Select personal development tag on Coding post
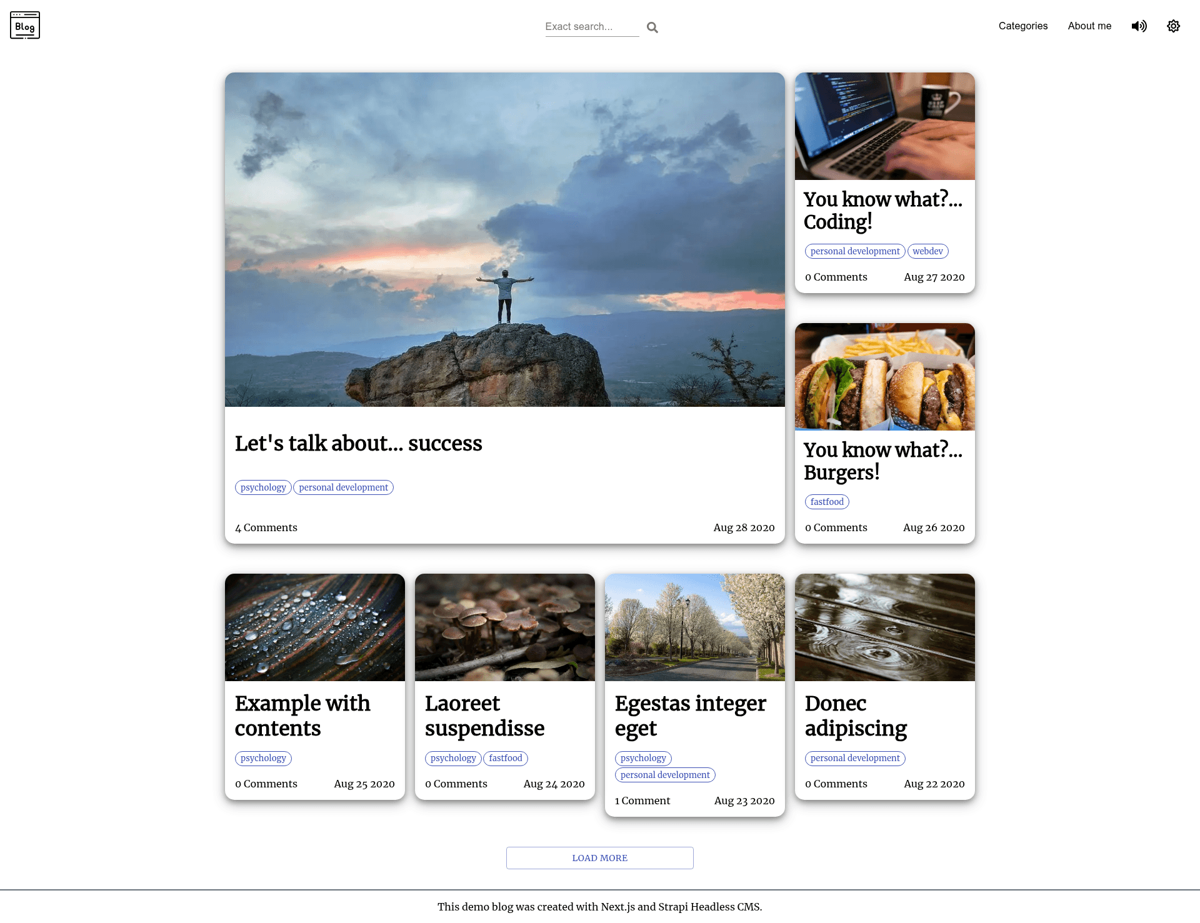 [x=855, y=251]
